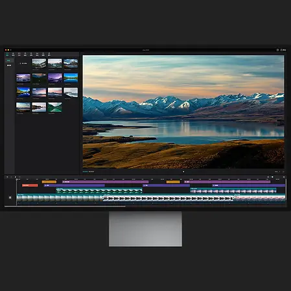Select the bright blue lake green shoreline thumbnail
This screenshot has width=291, height=291.
[x=71, y=78]
